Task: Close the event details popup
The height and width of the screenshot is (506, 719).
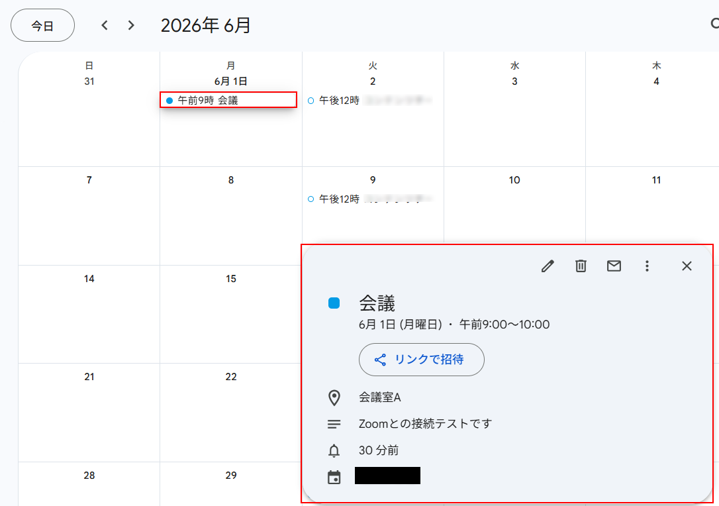Action: (687, 266)
